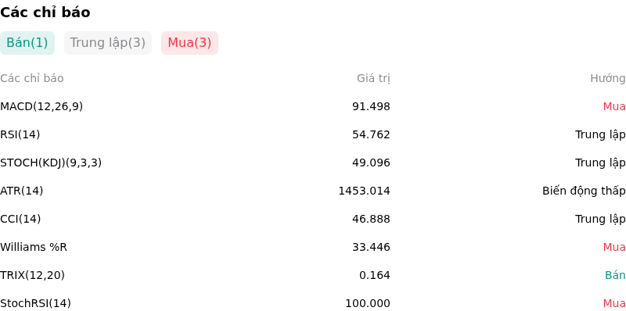Click the Williams %R indicator name
The width and height of the screenshot is (626, 311).
(34, 247)
